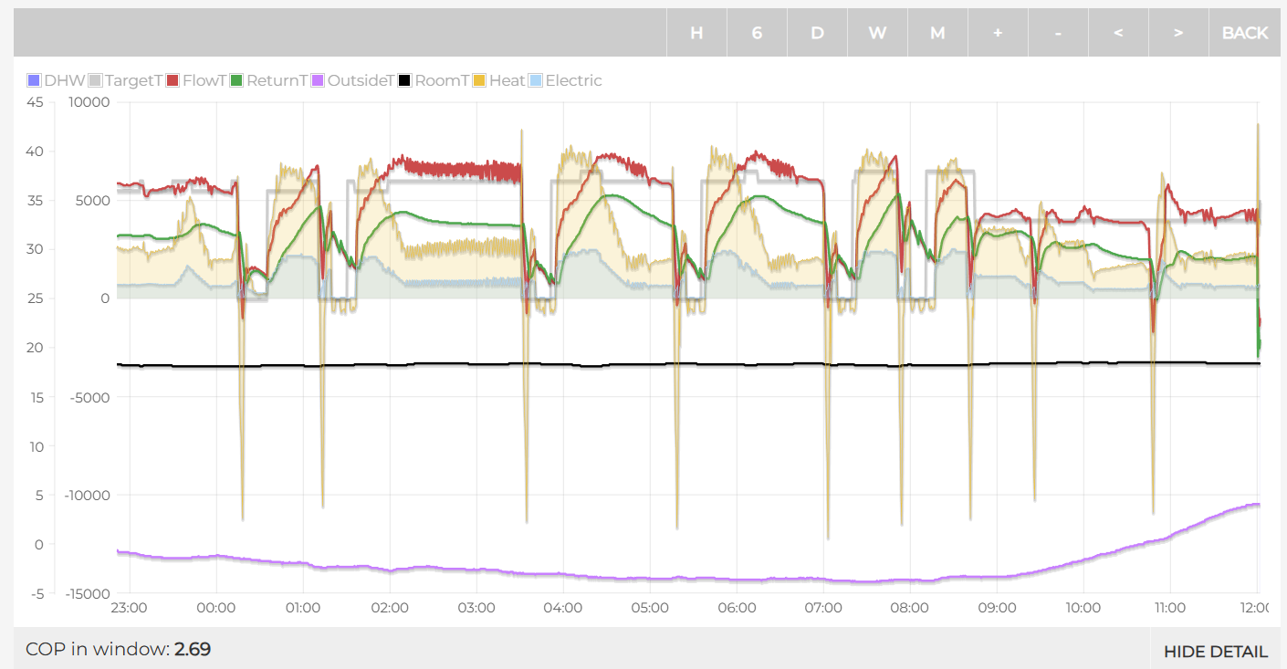Switch to the D day view

click(817, 33)
